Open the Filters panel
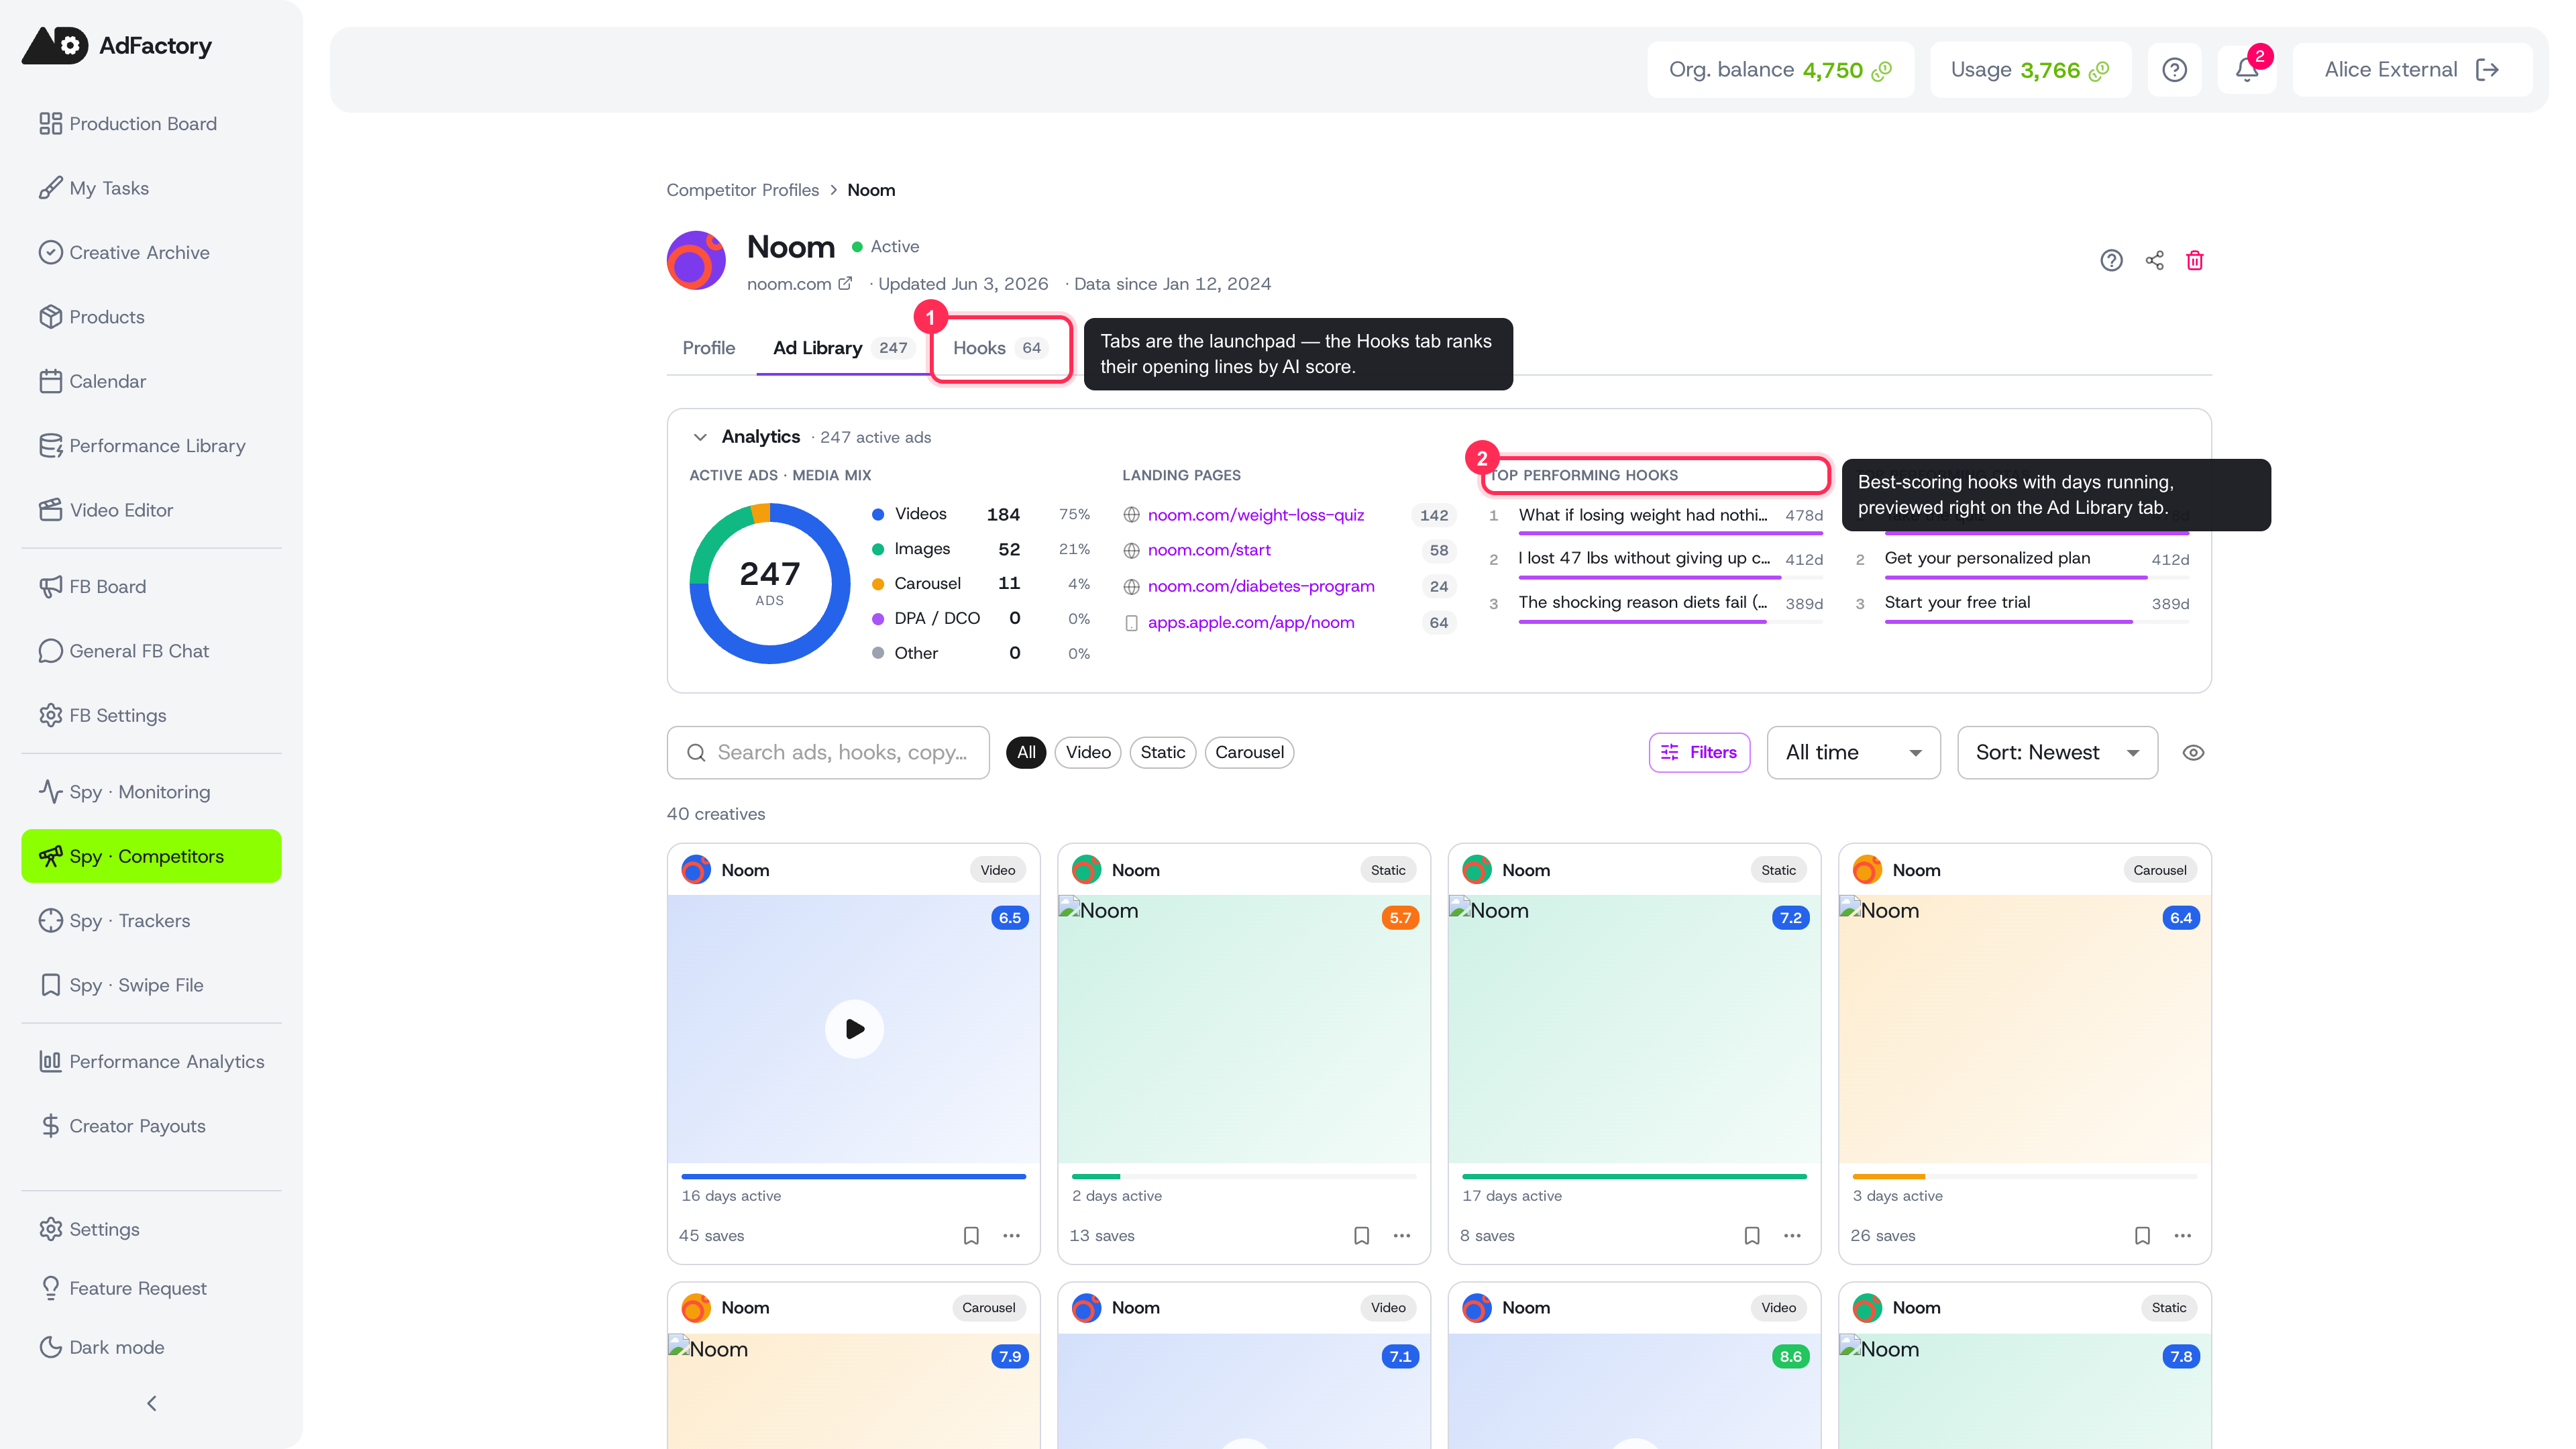This screenshot has width=2576, height=1449. pyautogui.click(x=1699, y=752)
